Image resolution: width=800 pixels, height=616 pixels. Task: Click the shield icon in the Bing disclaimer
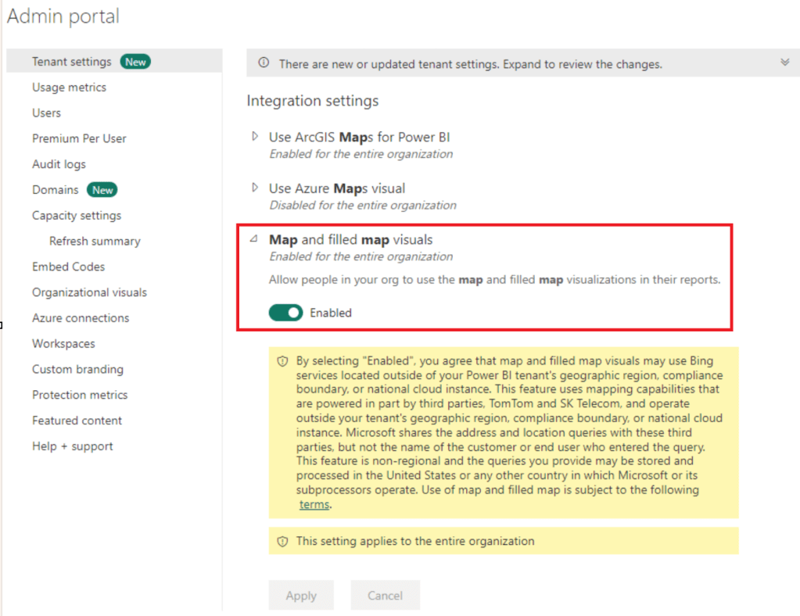pos(282,362)
